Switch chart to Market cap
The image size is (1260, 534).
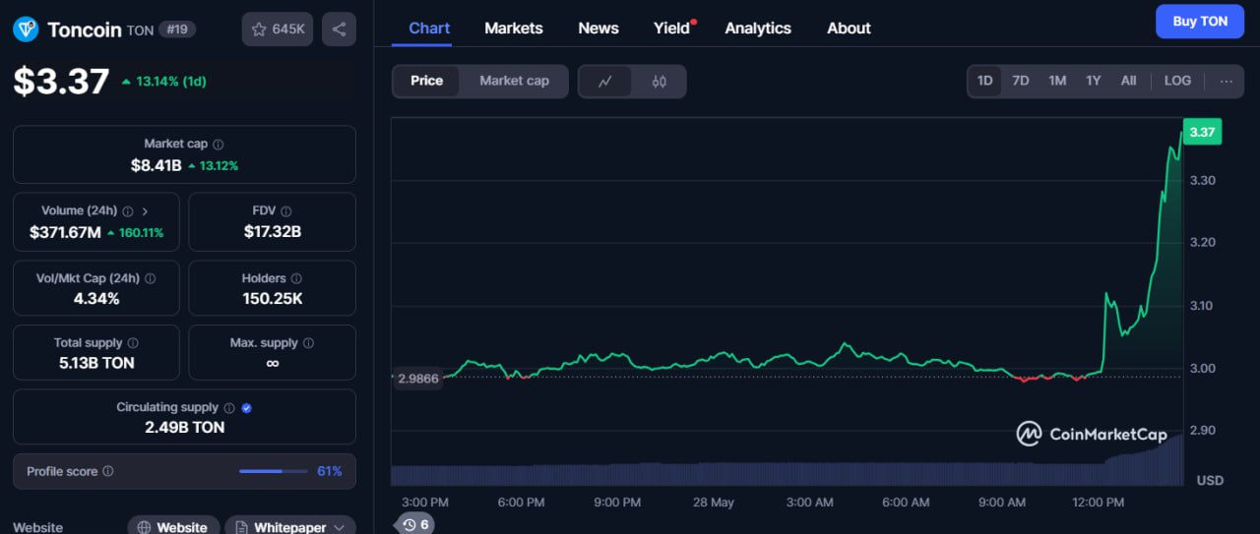click(514, 81)
